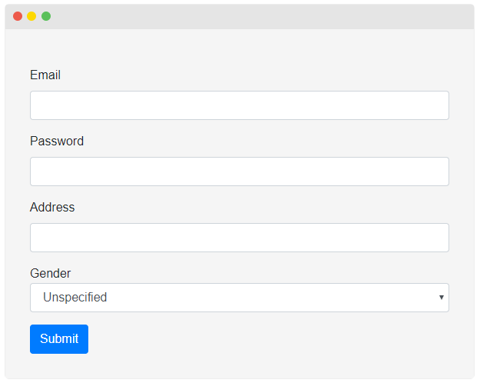
Task: Click the red close window dot
Action: coord(18,16)
